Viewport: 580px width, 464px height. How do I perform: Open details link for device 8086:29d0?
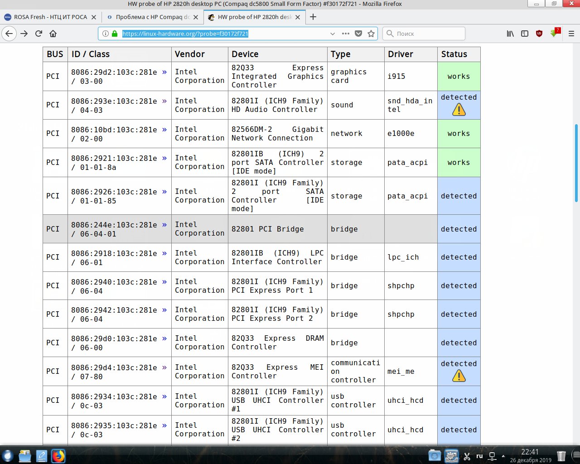(x=164, y=338)
